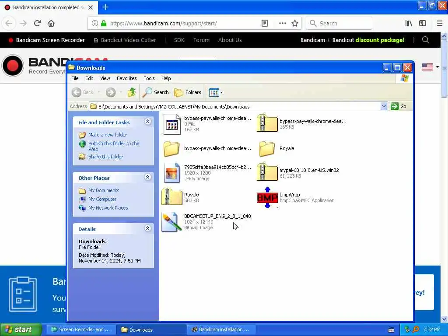448x336 pixels.
Task: Open the language flag dropdown
Action: point(430,67)
